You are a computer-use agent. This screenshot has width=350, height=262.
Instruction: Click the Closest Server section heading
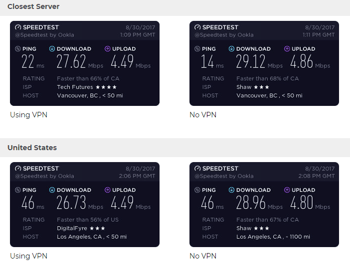[x=33, y=6]
